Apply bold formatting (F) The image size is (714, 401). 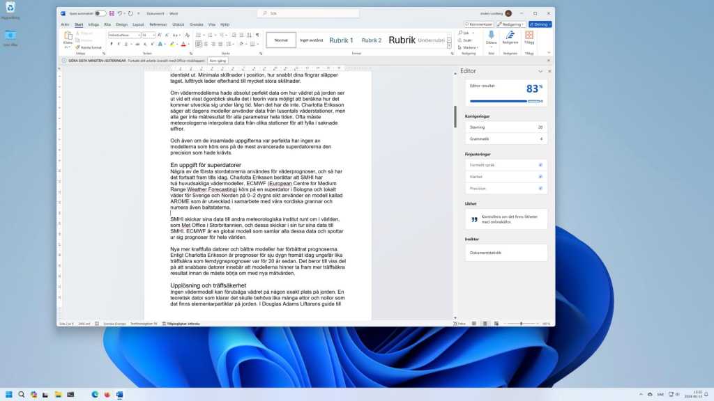pos(112,44)
